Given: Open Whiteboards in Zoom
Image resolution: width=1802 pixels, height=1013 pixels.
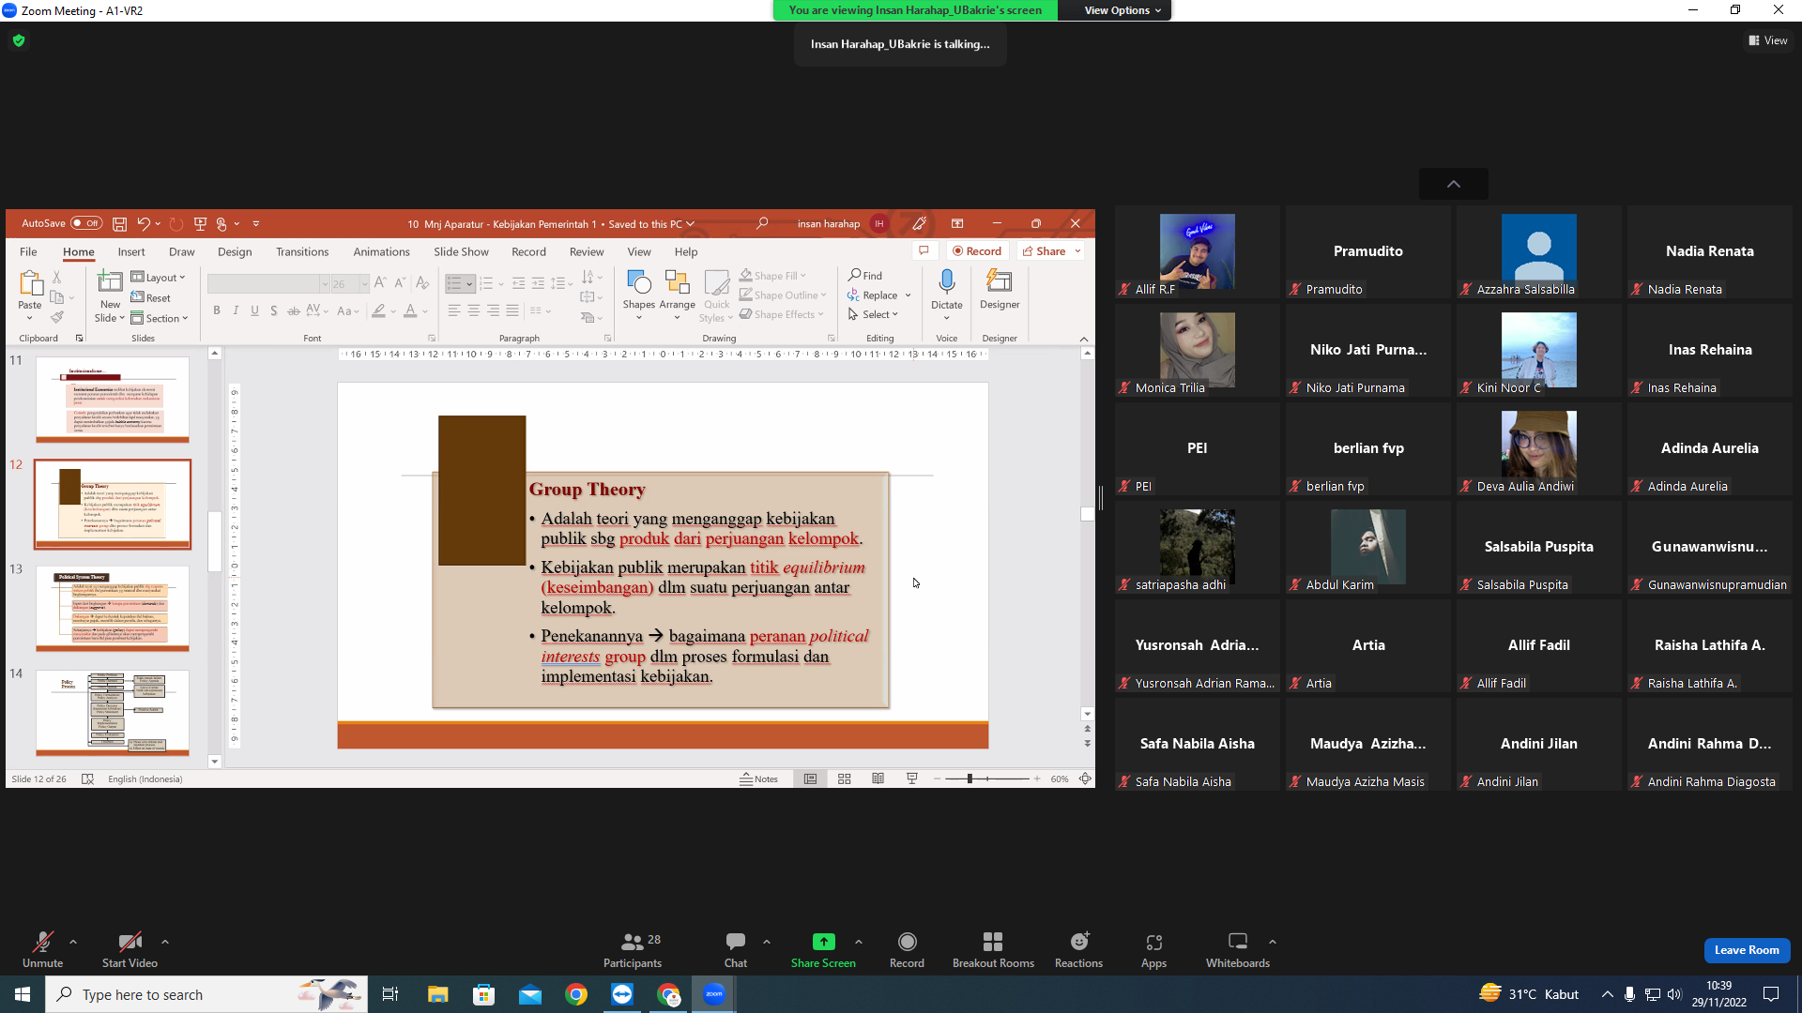Looking at the screenshot, I should (1238, 949).
